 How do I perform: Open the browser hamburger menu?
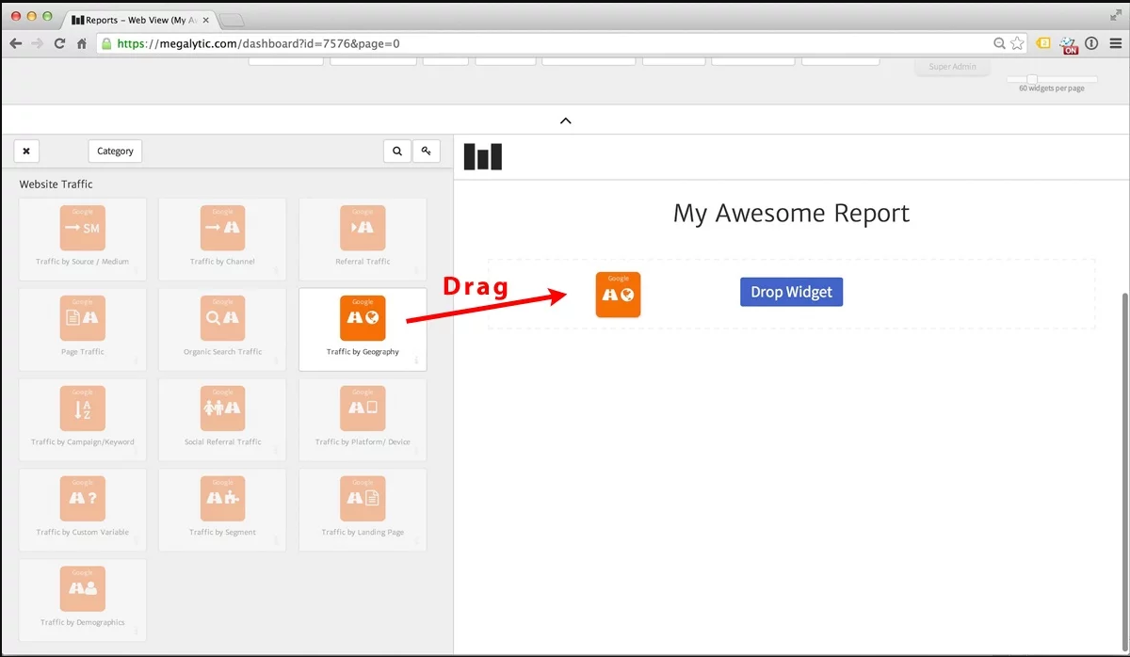1114,43
